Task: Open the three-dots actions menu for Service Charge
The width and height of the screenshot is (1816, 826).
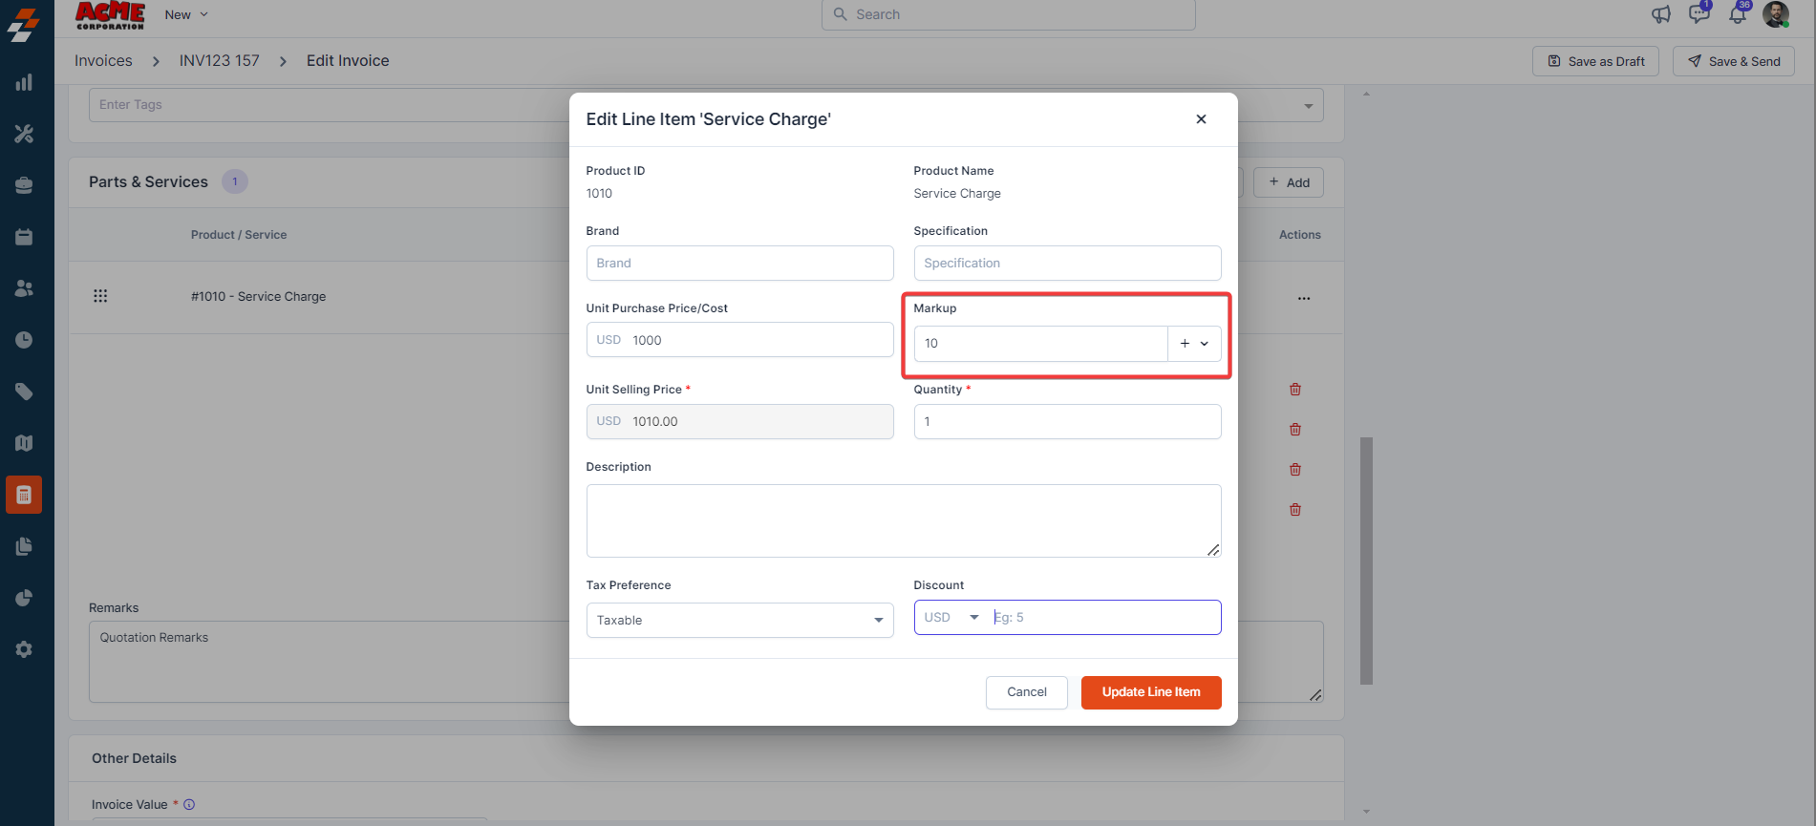Action: [x=1304, y=298]
